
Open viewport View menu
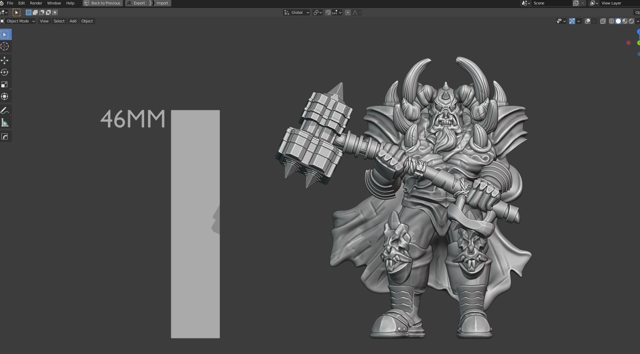(44, 21)
